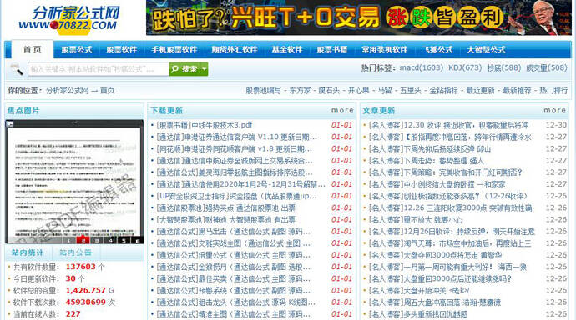Open the article 12.26 三连阳收复3000点
This screenshot has width=576, height=320.
[x=450, y=207]
